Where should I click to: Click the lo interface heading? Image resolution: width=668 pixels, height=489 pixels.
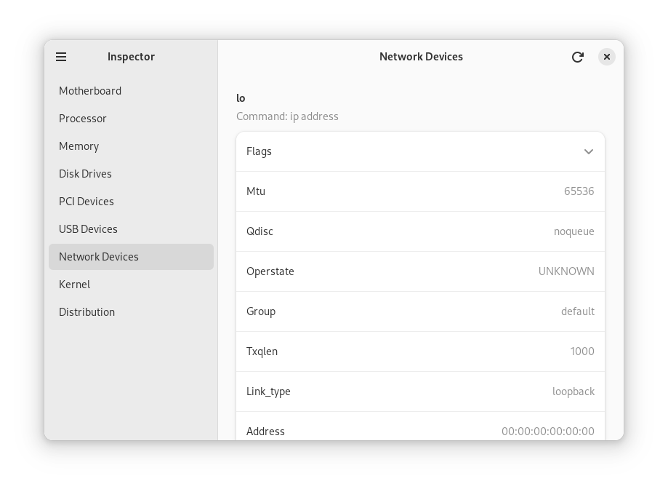point(241,98)
